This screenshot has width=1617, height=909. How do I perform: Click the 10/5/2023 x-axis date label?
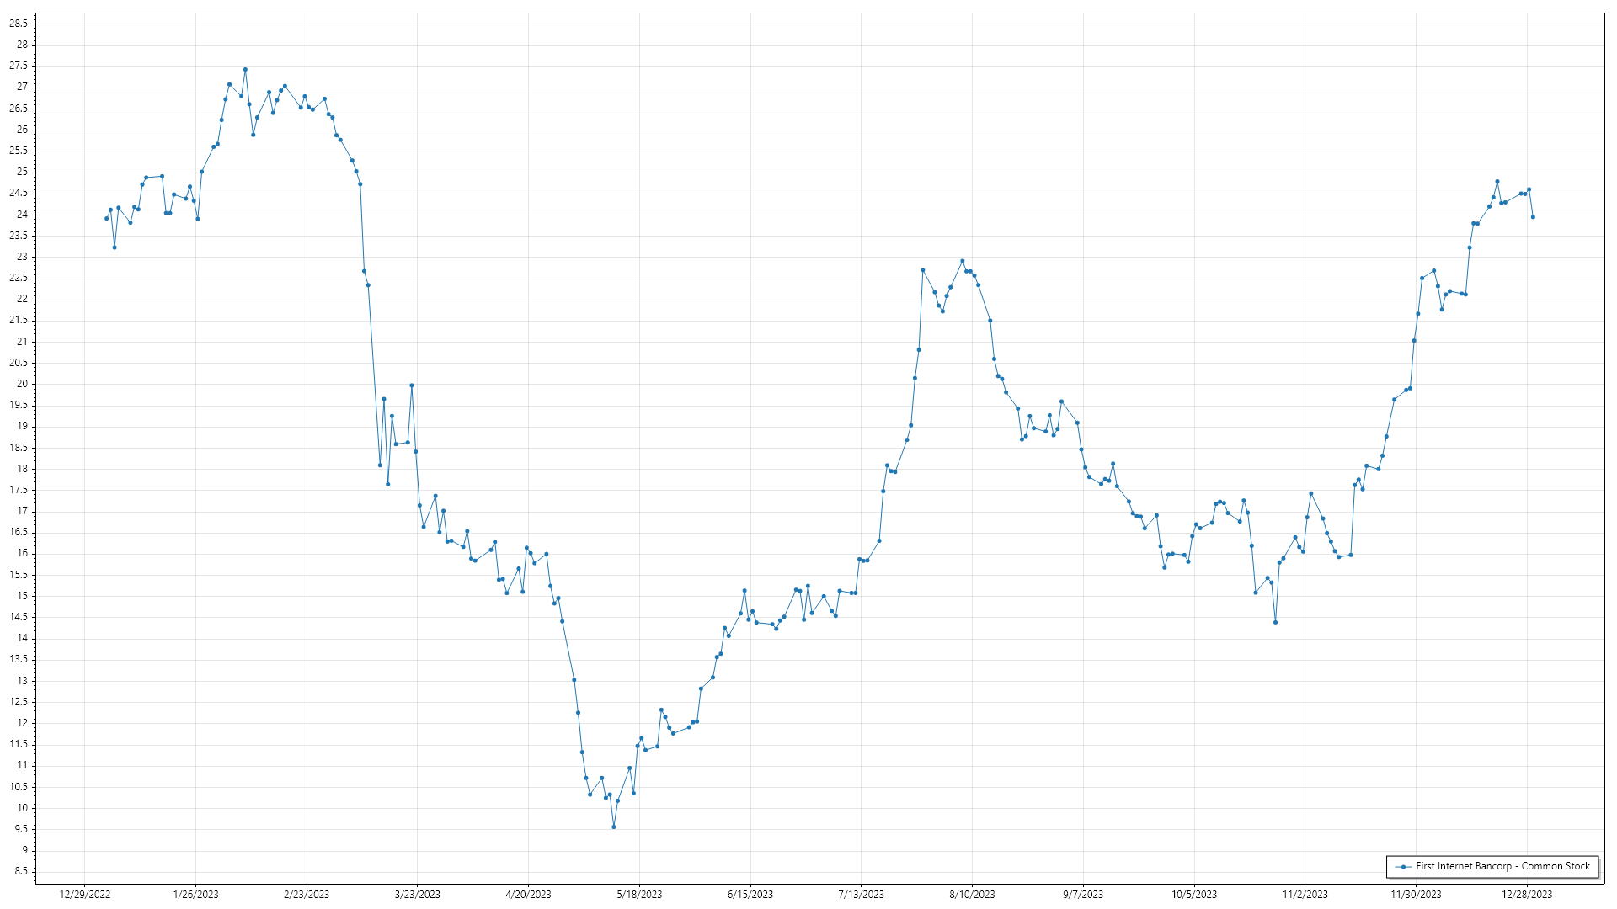(1194, 894)
